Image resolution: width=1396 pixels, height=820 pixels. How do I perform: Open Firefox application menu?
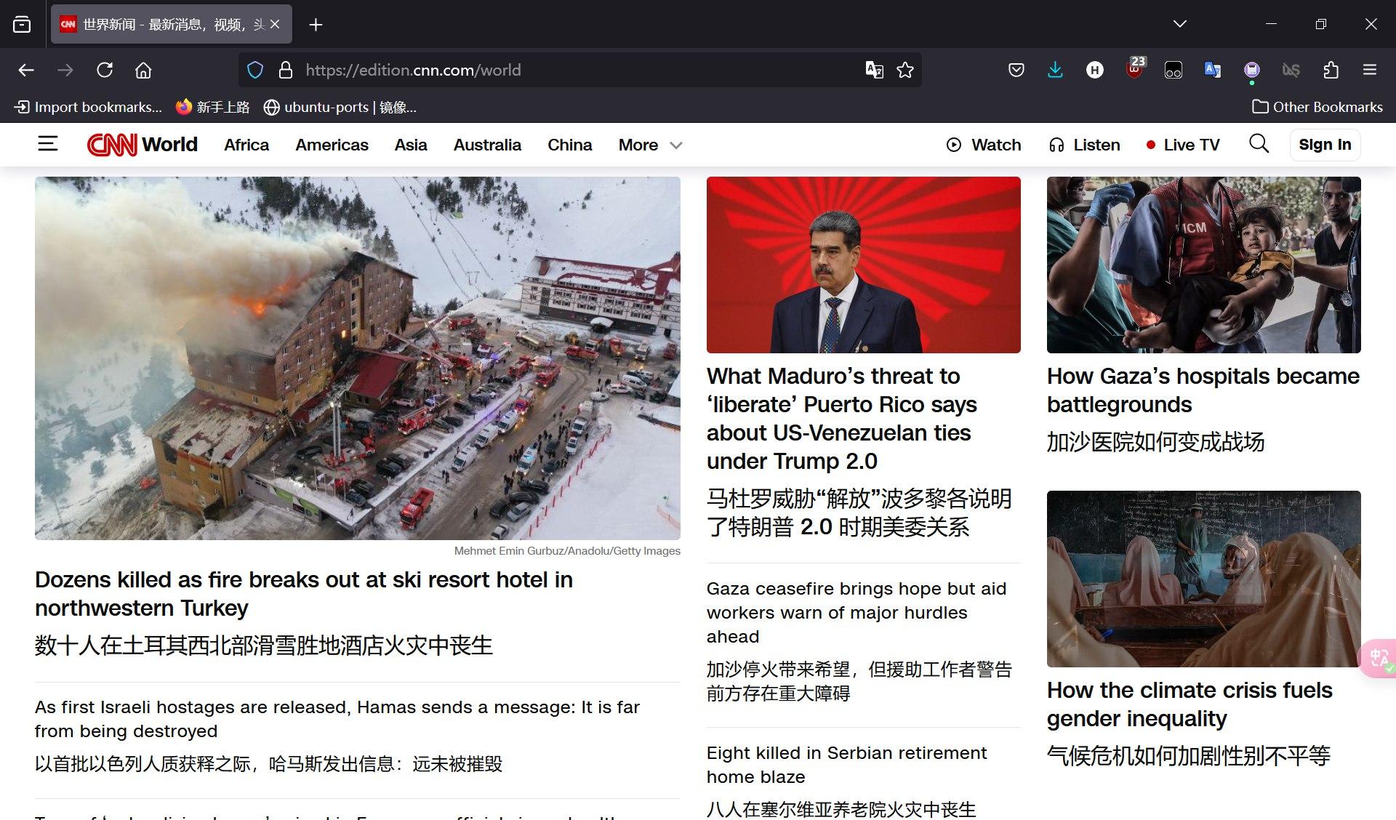[x=1370, y=70]
